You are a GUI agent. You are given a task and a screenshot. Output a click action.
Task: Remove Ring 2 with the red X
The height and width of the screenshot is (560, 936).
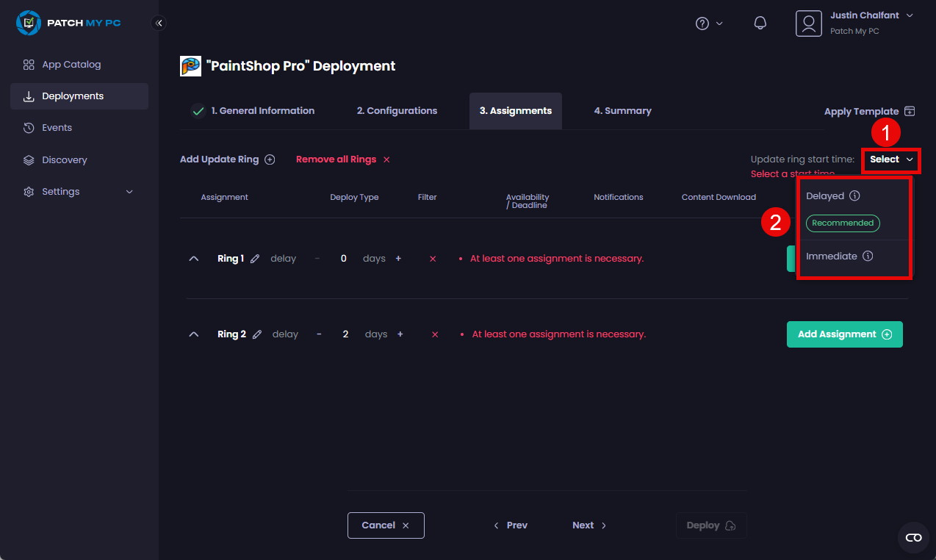[x=435, y=334]
